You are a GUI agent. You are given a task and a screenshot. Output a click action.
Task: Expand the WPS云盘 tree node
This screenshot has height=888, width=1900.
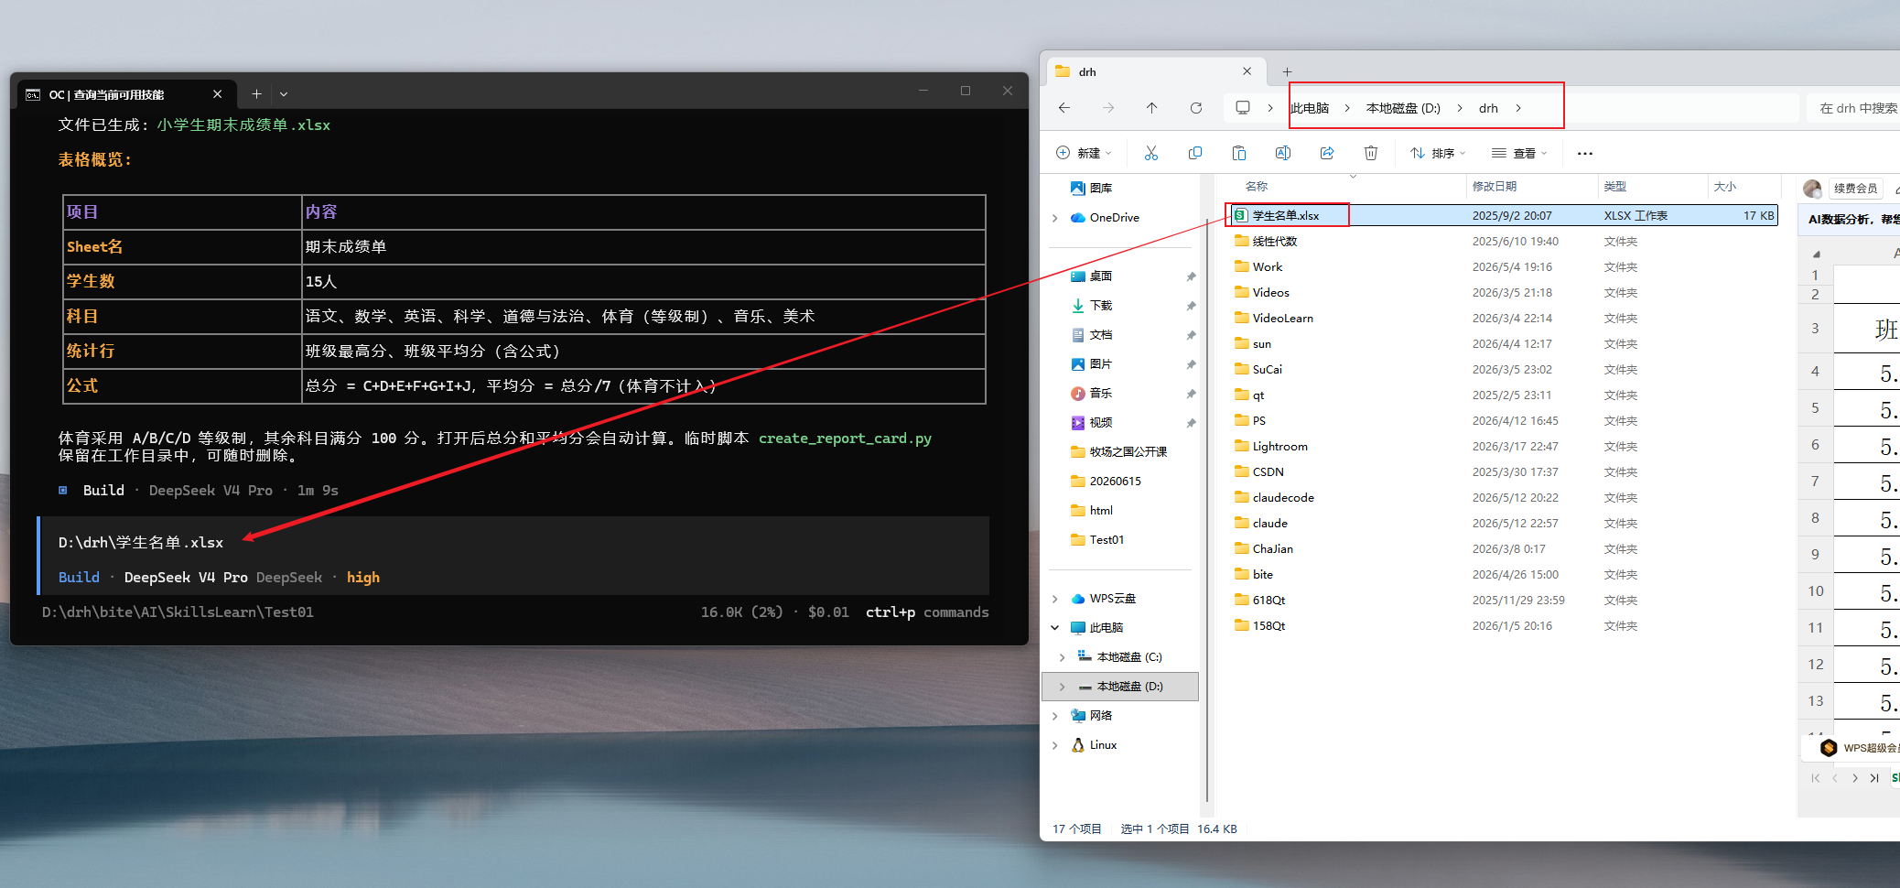[1055, 599]
